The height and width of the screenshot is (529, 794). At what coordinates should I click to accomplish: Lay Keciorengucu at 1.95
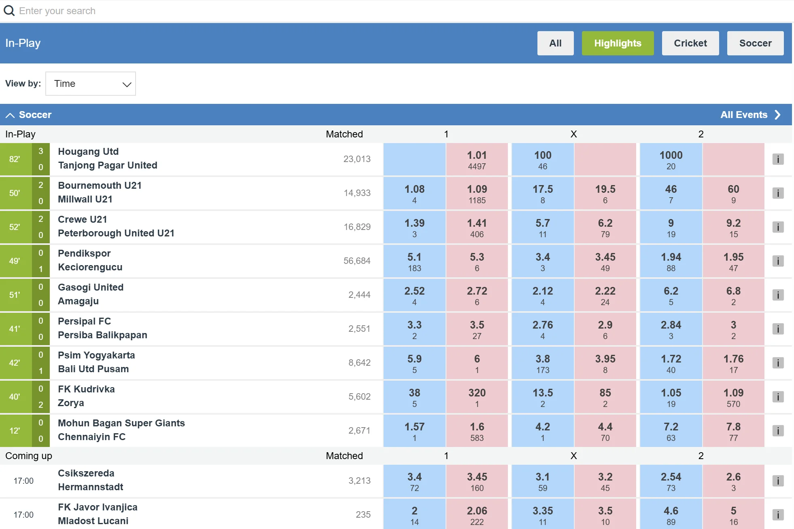point(733,261)
